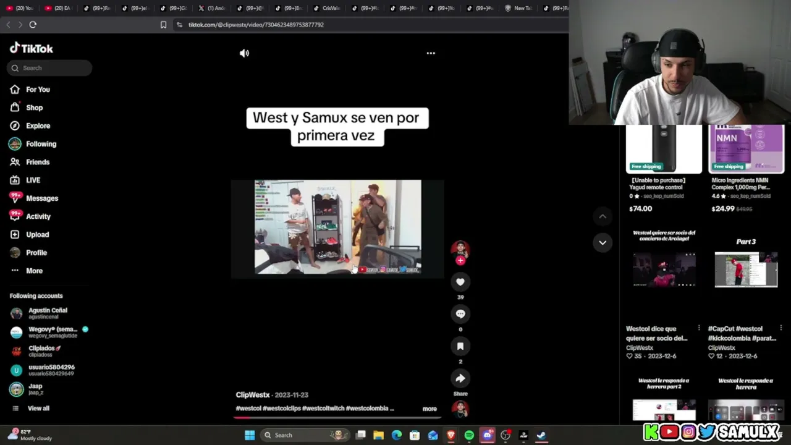The image size is (791, 445).
Task: Open Microsoft Edge from the taskbar
Action: [x=397, y=435]
